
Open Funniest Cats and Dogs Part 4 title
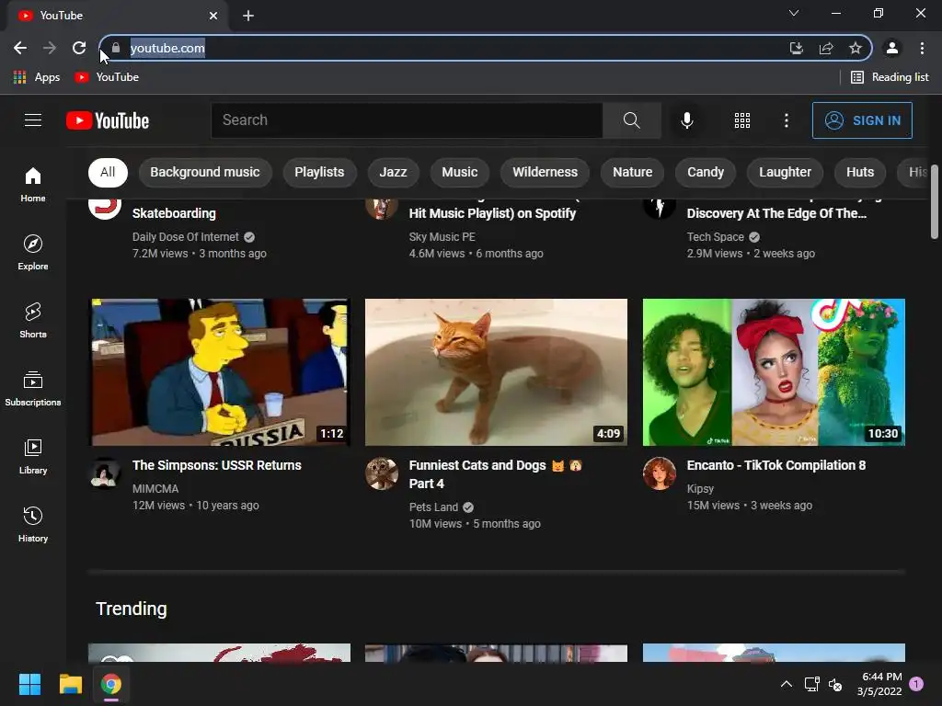pyautogui.click(x=495, y=474)
